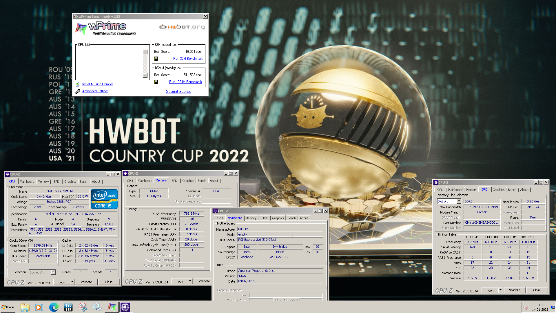The image size is (556, 313).
Task: Open the gears settings taskbar icon
Action: [97, 307]
